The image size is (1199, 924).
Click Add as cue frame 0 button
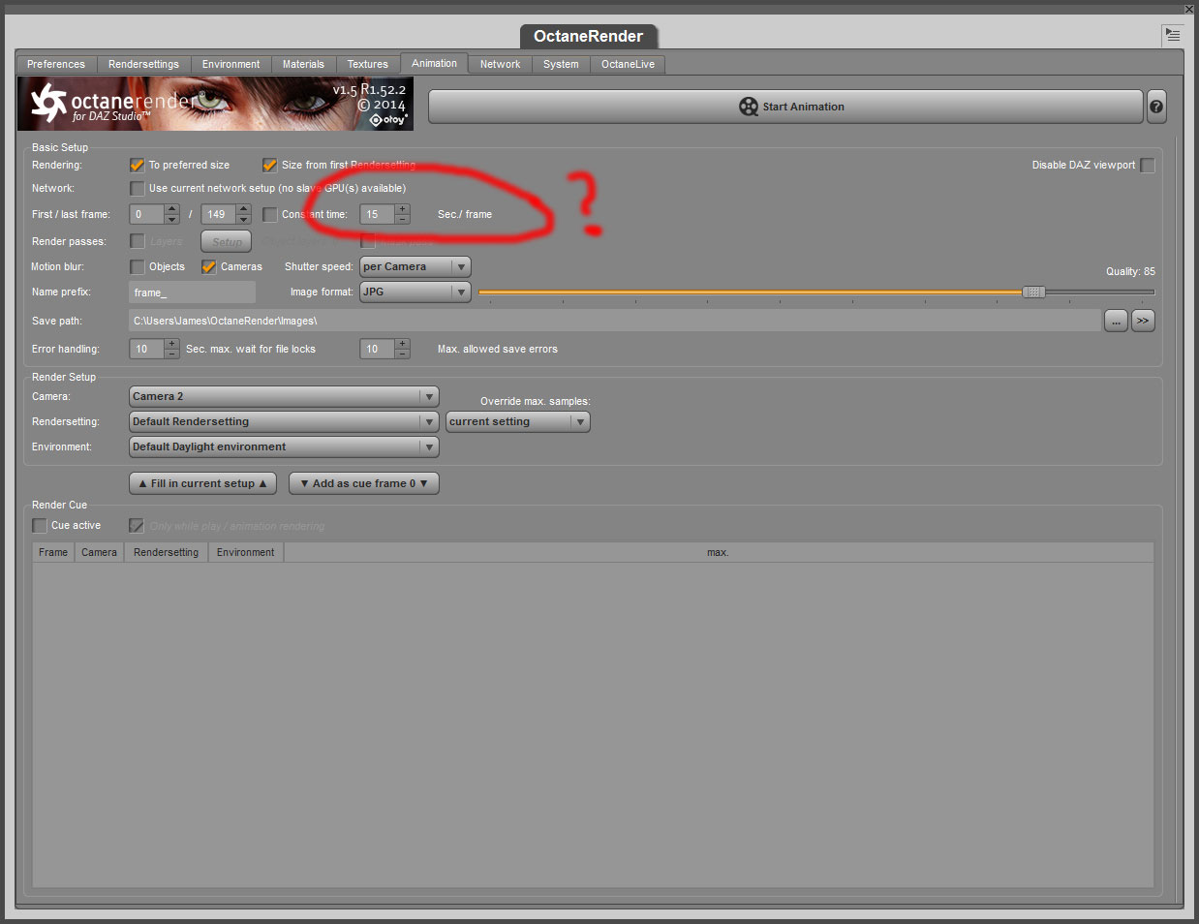(364, 483)
